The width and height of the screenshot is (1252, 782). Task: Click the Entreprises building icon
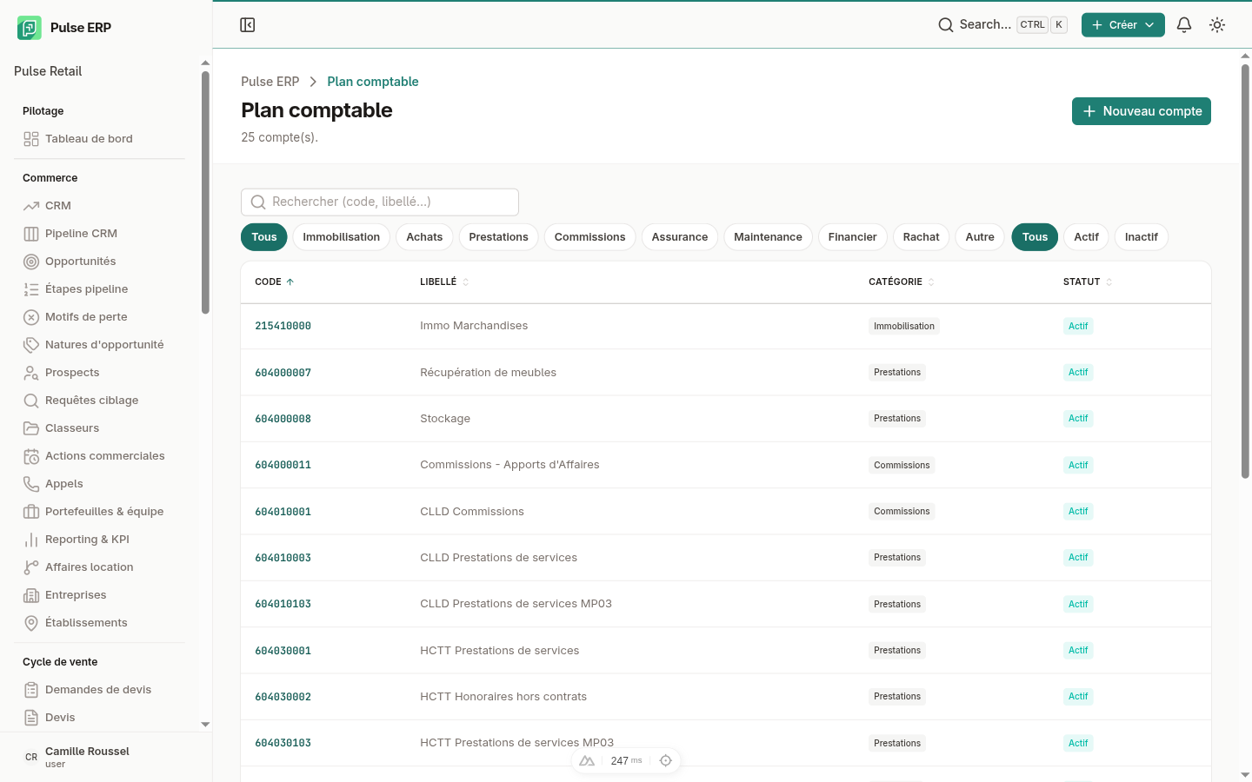(31, 595)
